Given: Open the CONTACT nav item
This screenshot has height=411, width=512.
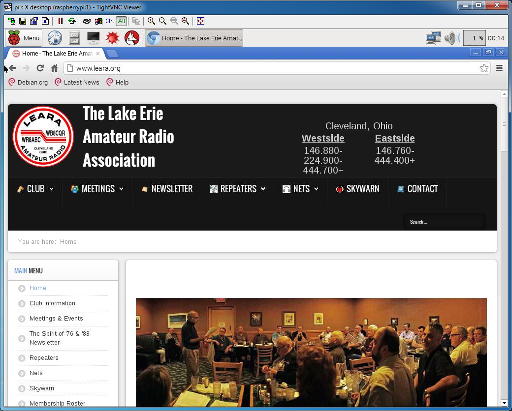Looking at the screenshot, I should 417,189.
